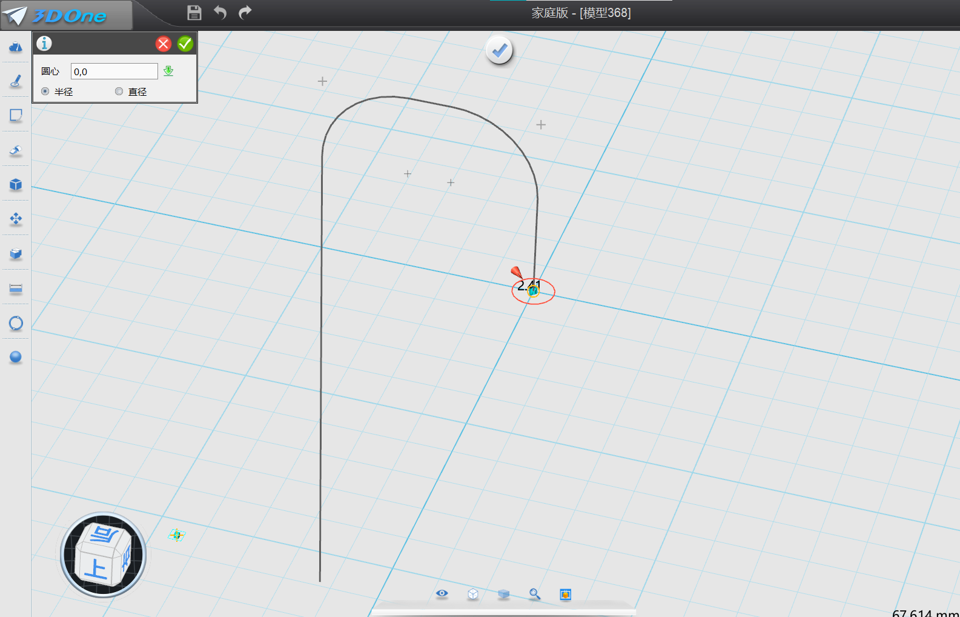Viewport: 960px width, 617px height.
Task: Open the move tool
Action: click(x=16, y=219)
